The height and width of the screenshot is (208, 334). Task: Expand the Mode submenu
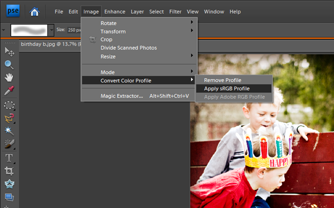[139, 72]
